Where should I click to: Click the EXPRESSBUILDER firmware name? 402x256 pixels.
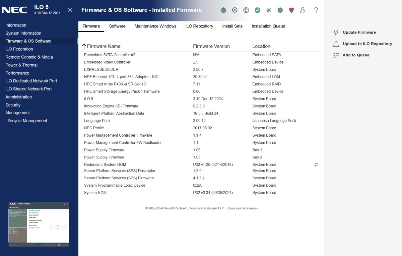101,70
